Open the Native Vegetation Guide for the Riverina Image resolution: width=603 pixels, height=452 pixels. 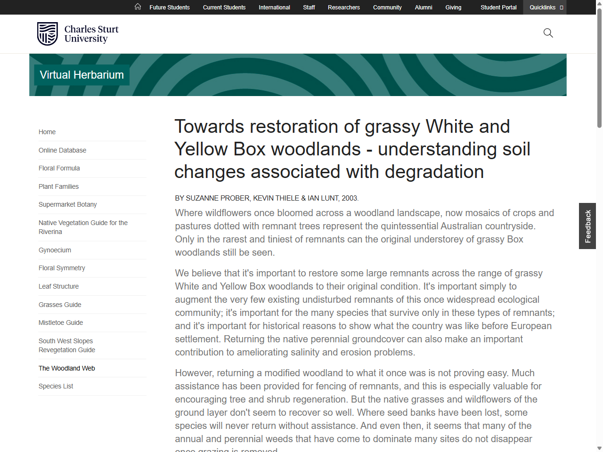(x=83, y=227)
